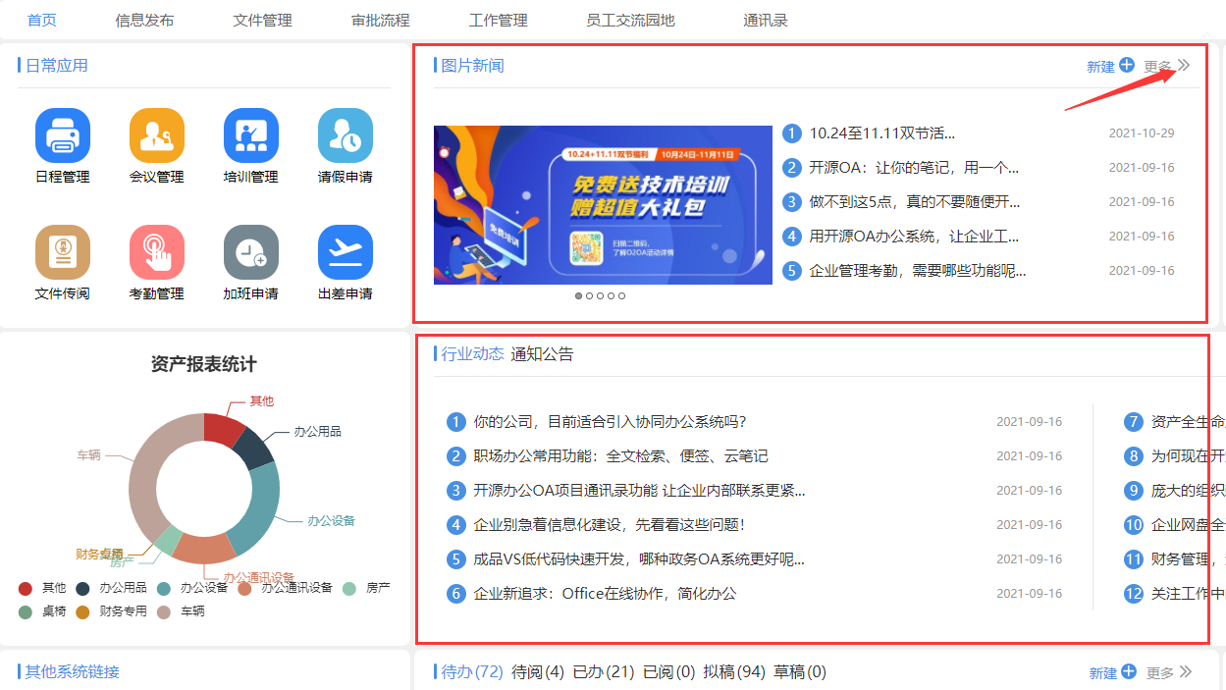Viewport: 1226px width, 690px height.
Task: Open news '做不到这5点，真的不要随便开...'
Action: point(915,202)
